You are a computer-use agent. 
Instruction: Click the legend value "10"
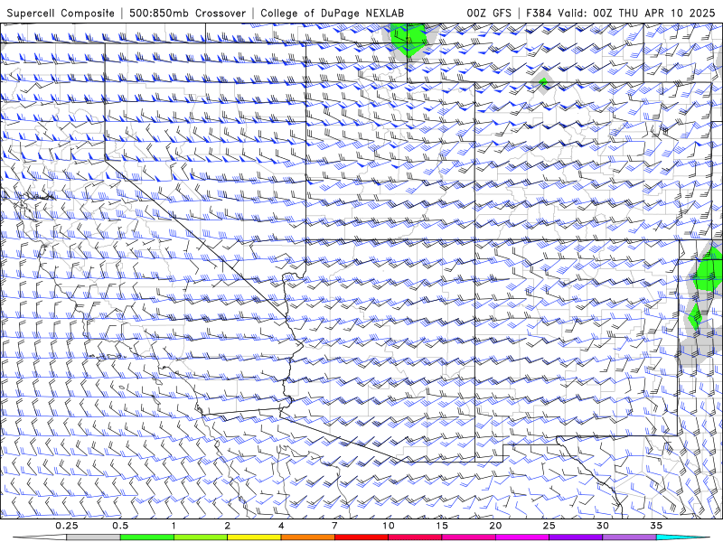389,526
